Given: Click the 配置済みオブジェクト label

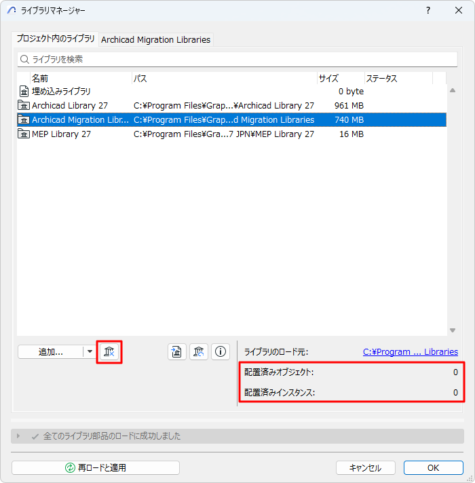Looking at the screenshot, I should pos(279,372).
